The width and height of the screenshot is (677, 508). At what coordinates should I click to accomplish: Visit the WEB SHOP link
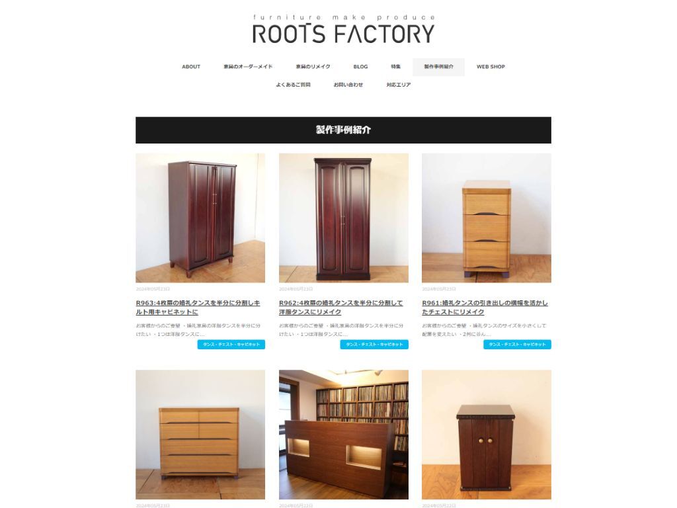[x=491, y=67]
